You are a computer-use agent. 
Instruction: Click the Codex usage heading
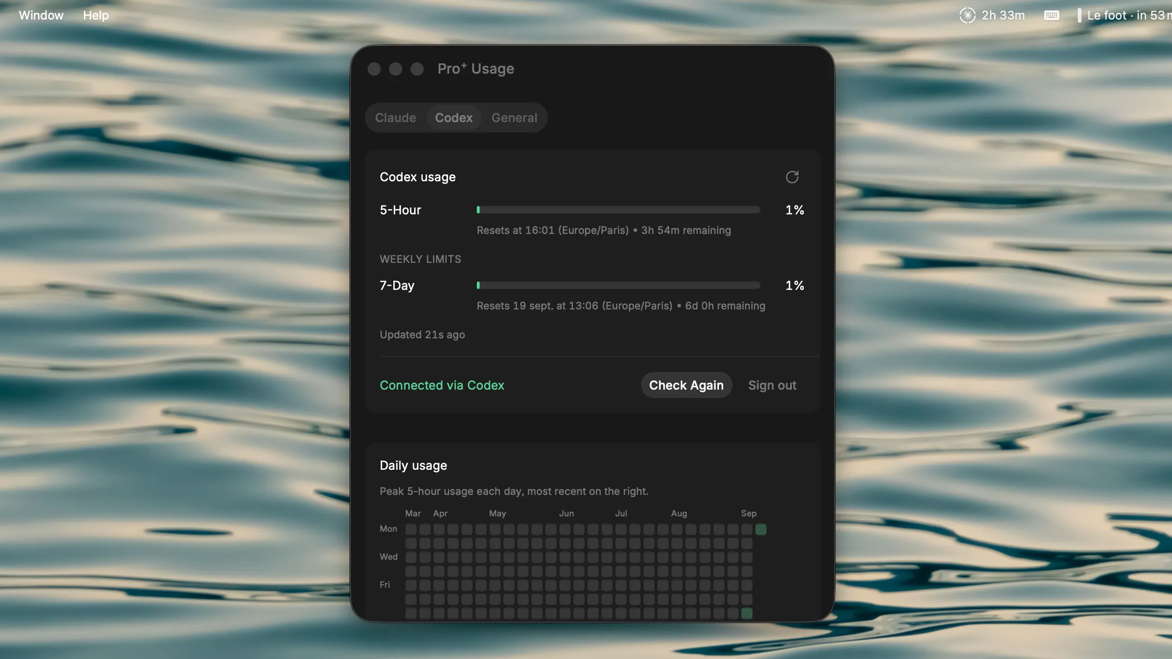[418, 177]
